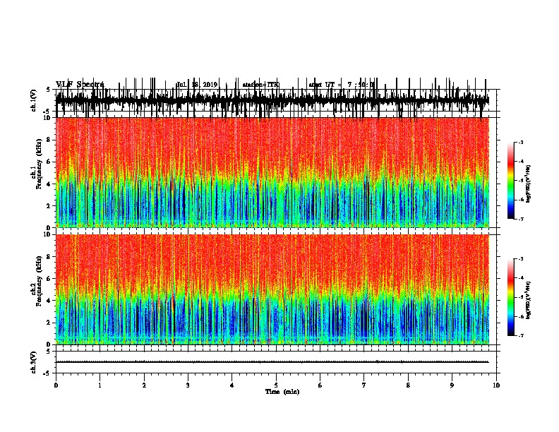Click the ch.1 color bar log(PSD) label
The height and width of the screenshot is (432, 559).
point(529,184)
